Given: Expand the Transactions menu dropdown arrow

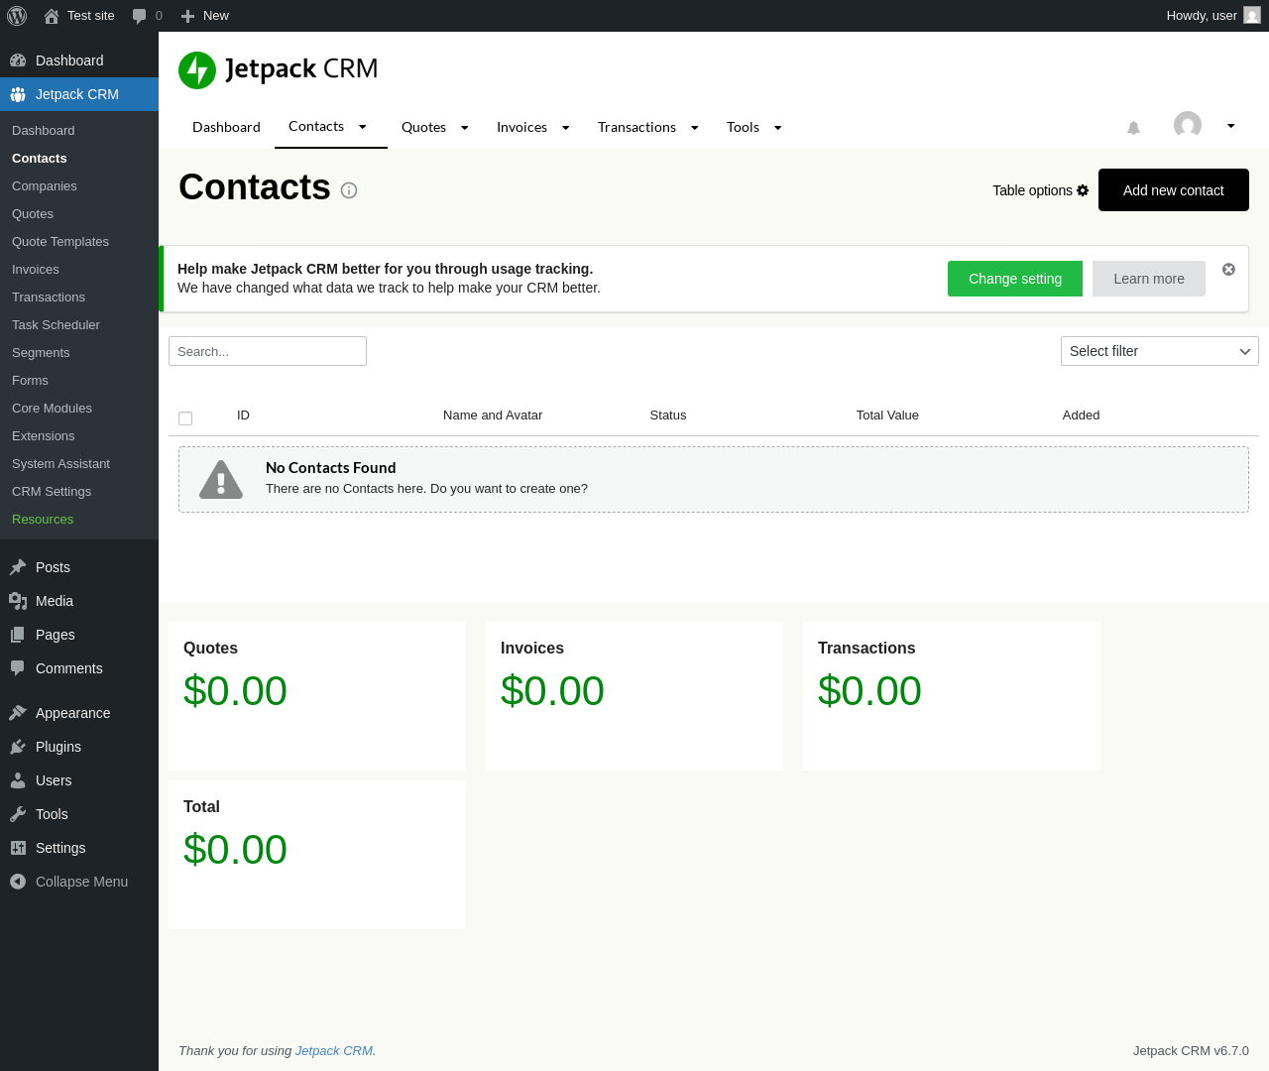Looking at the screenshot, I should 694,128.
